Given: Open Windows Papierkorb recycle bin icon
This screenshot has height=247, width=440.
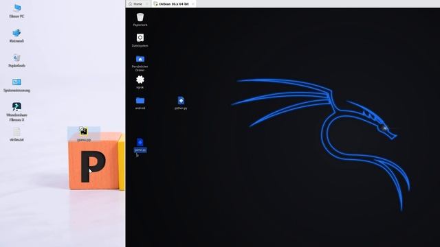Looking at the screenshot, I should [16, 60].
